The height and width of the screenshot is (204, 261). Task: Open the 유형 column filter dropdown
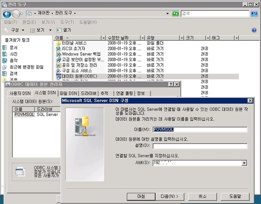point(182,38)
